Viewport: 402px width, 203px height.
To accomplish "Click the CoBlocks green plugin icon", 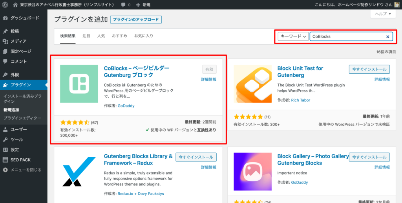I will [x=79, y=84].
